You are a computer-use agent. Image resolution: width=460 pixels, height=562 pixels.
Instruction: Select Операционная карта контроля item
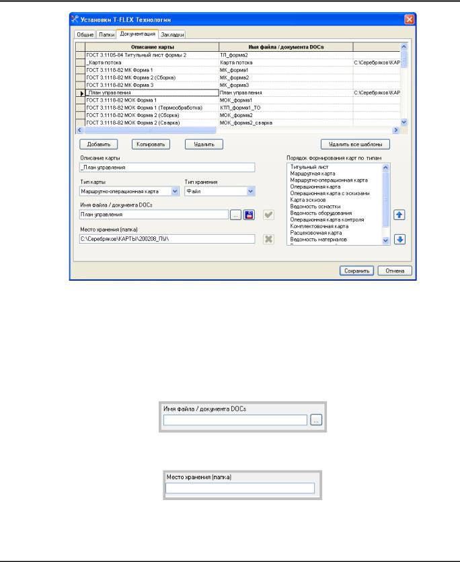tap(327, 219)
